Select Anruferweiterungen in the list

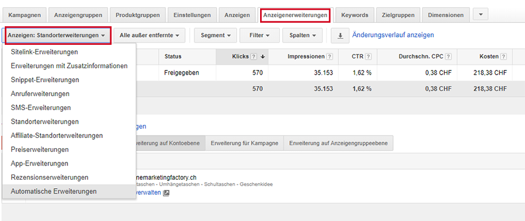(x=69, y=94)
